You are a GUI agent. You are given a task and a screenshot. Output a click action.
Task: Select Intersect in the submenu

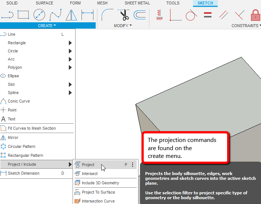pos(105,174)
